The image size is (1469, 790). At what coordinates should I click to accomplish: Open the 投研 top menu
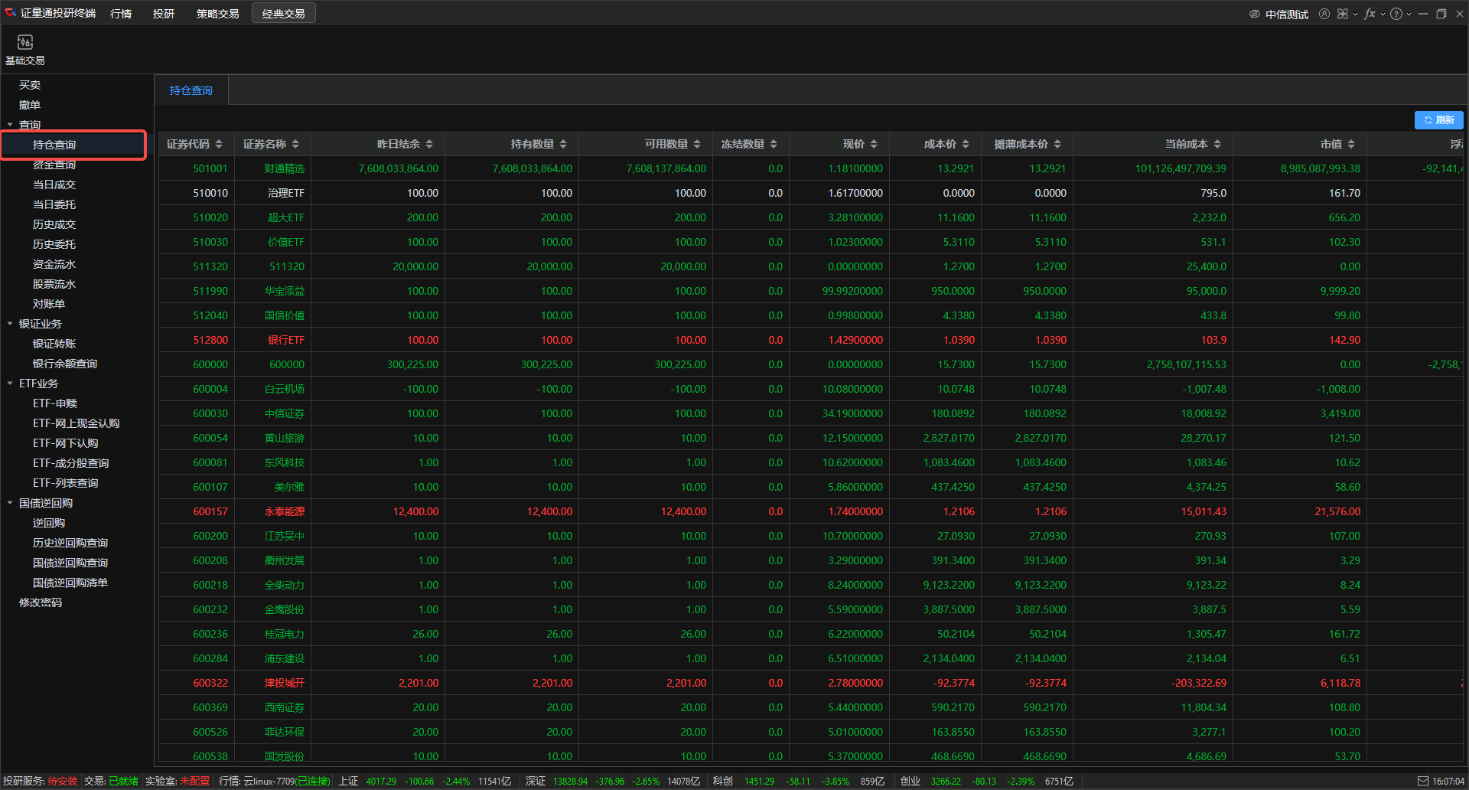163,14
